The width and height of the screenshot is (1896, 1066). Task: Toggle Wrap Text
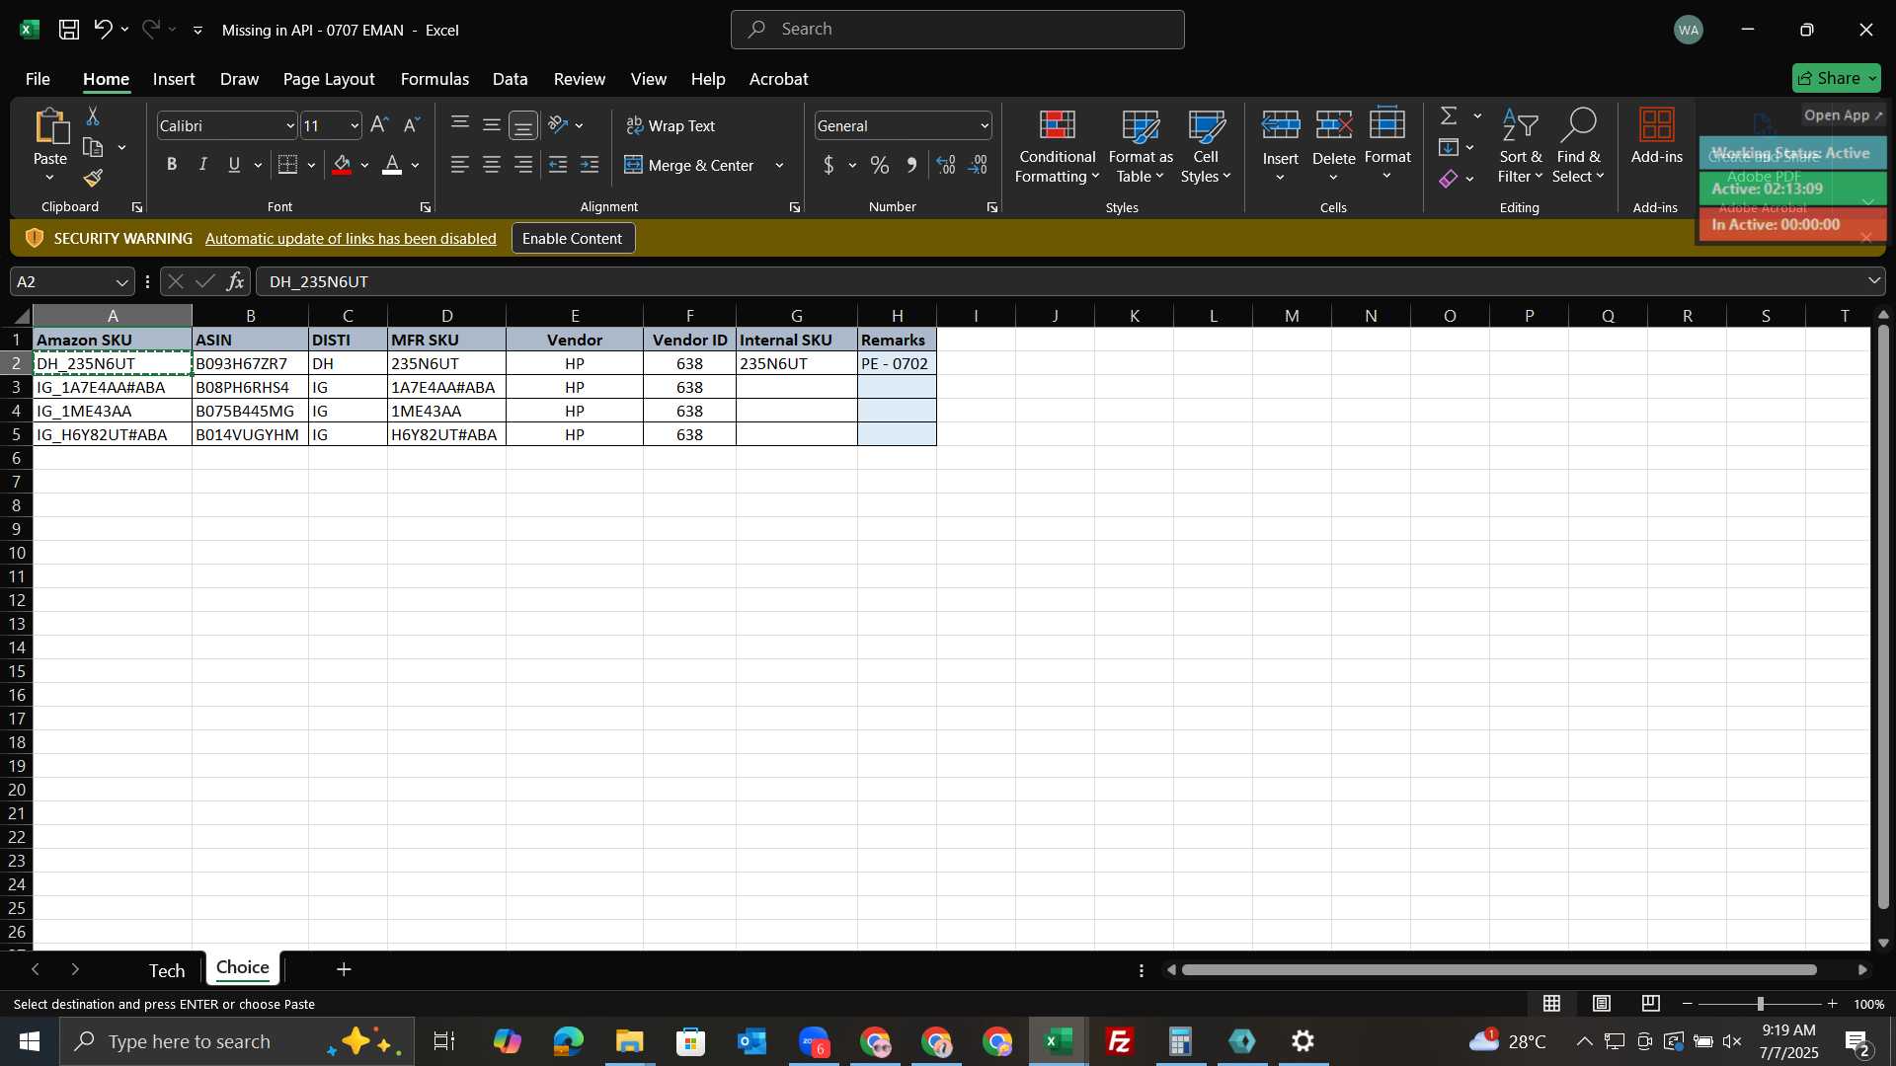click(671, 126)
